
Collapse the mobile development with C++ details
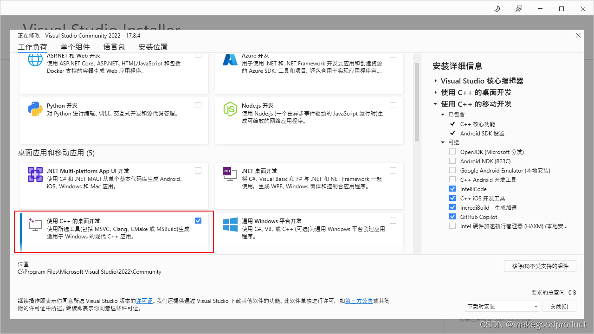click(x=436, y=104)
